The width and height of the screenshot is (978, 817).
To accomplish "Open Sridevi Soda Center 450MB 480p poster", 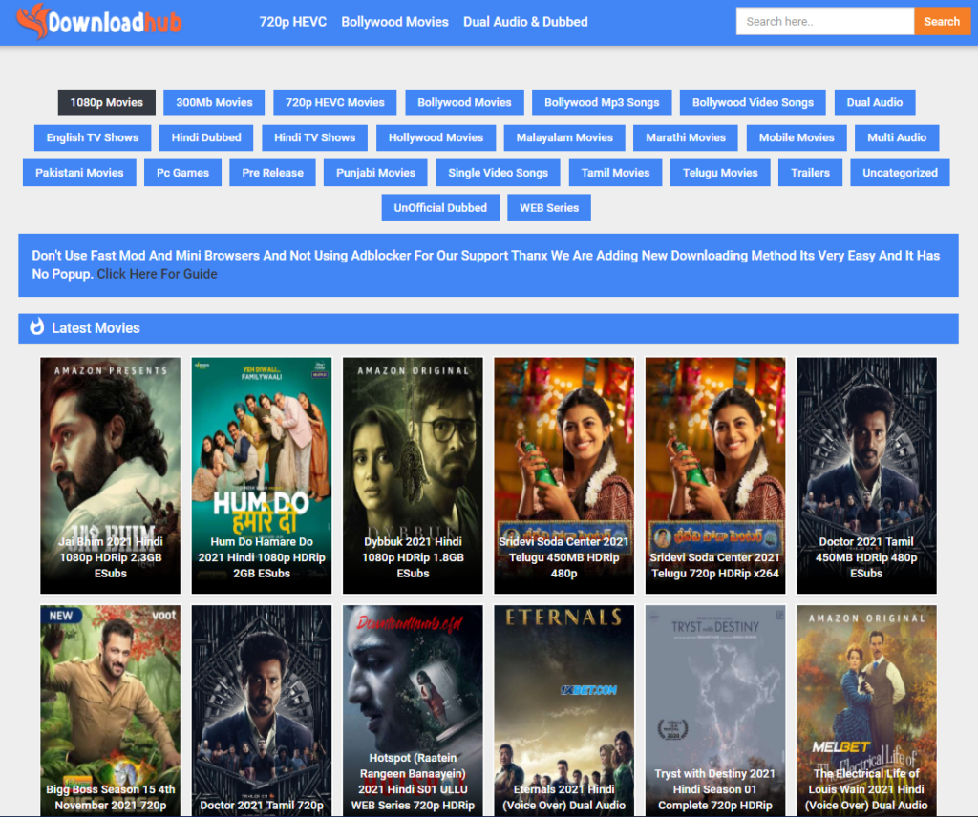I will [563, 475].
